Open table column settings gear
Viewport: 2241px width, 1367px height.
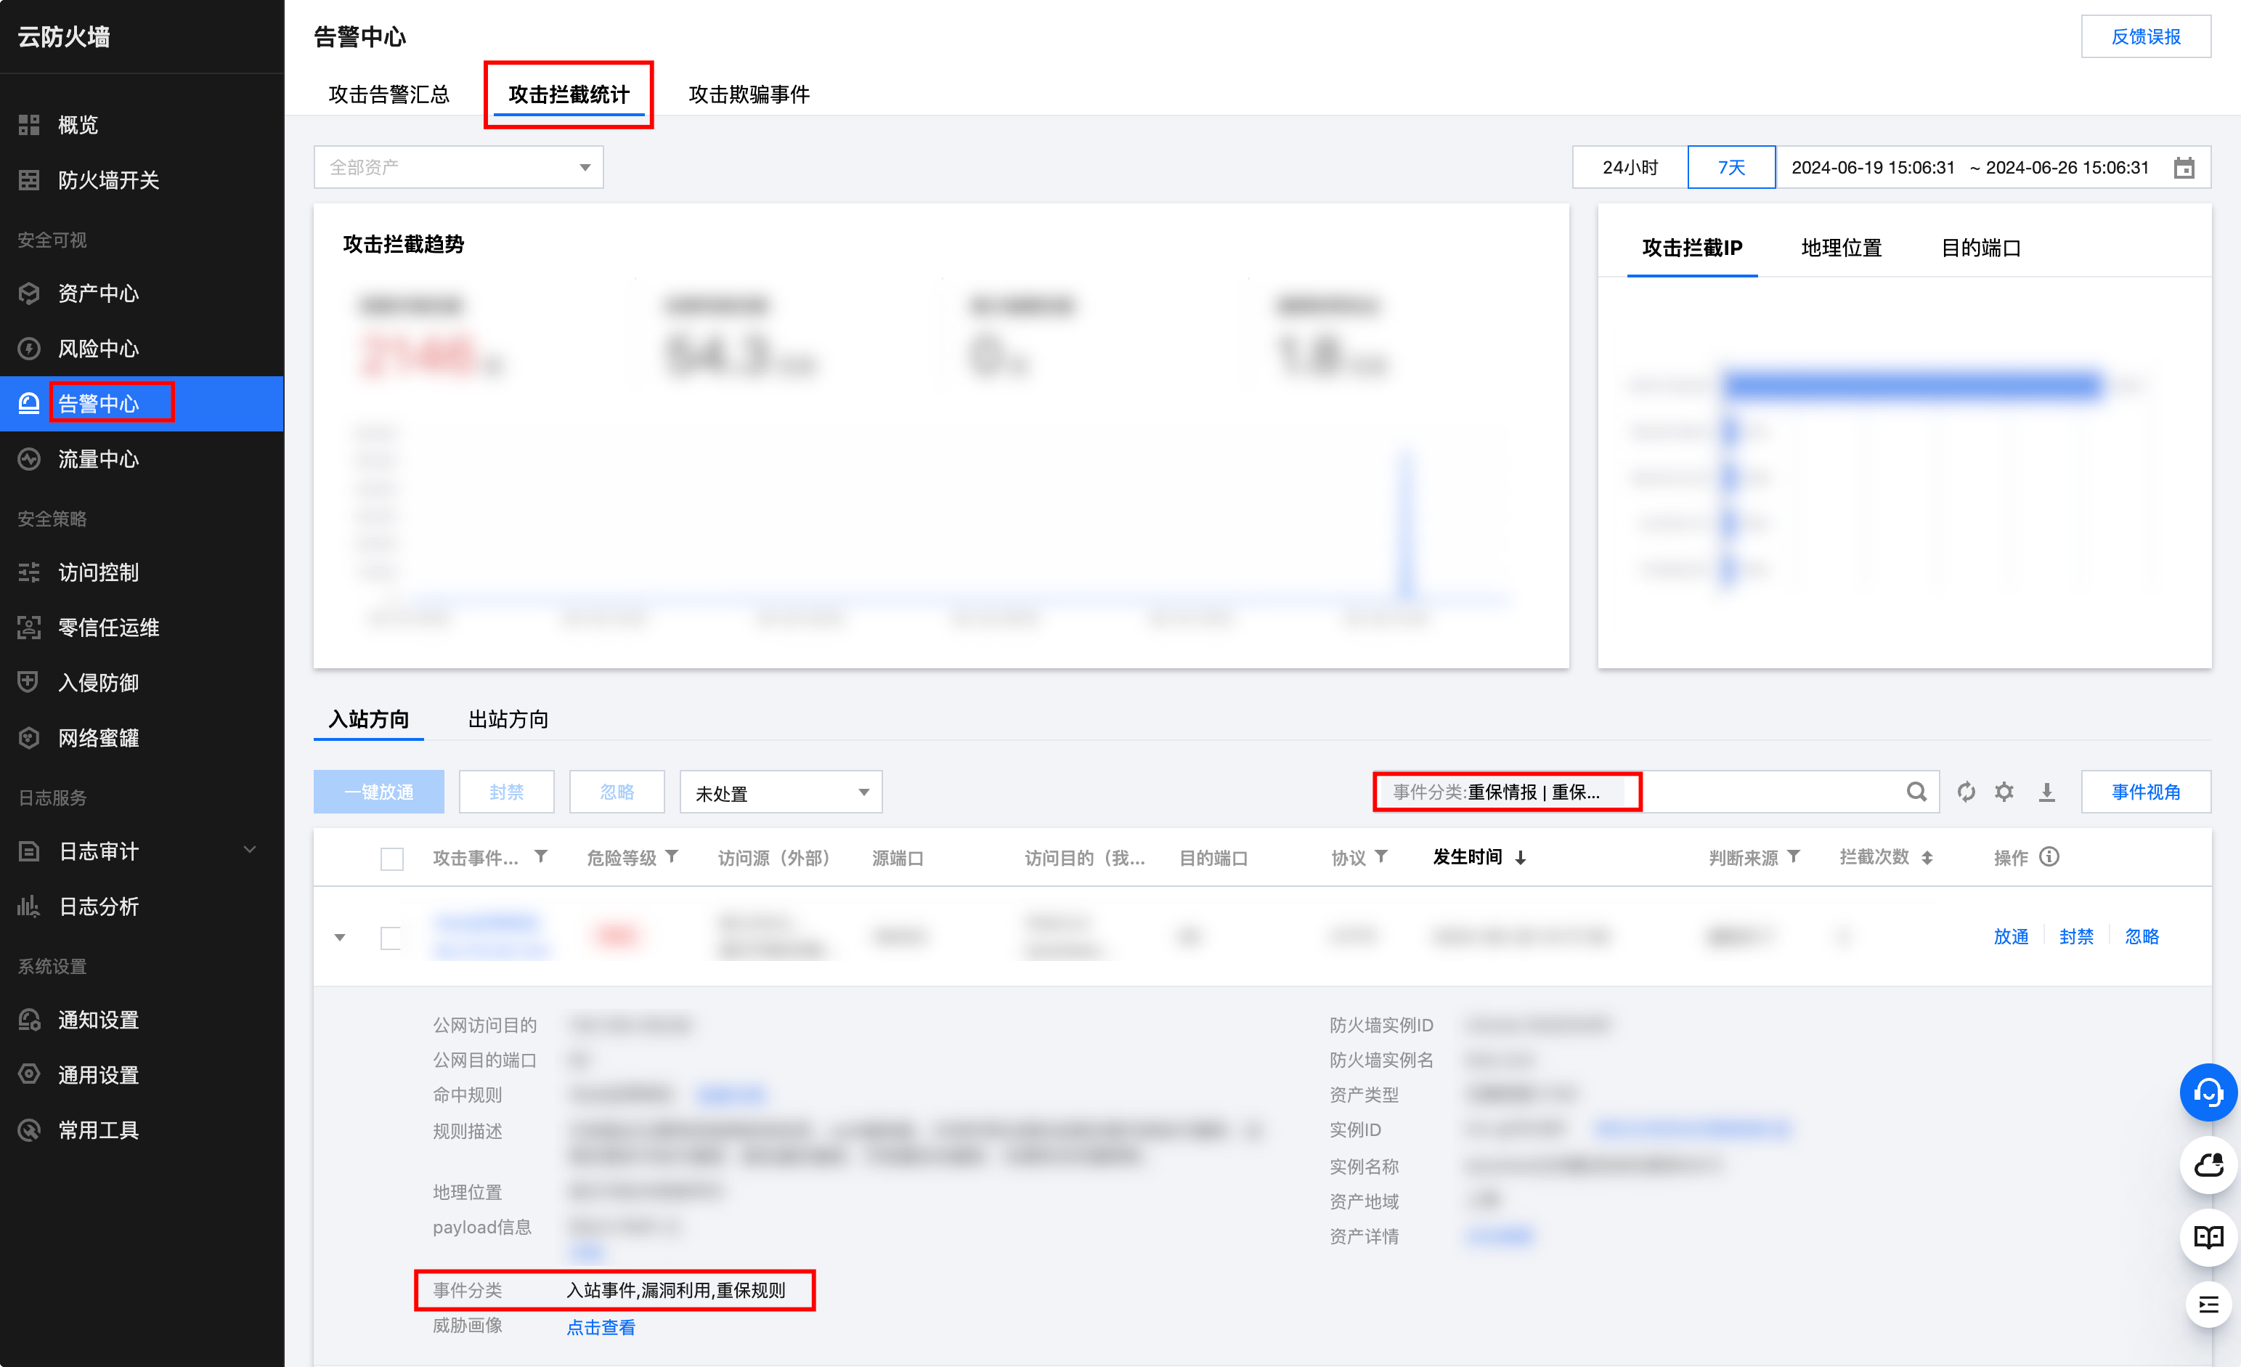pyautogui.click(x=2004, y=792)
